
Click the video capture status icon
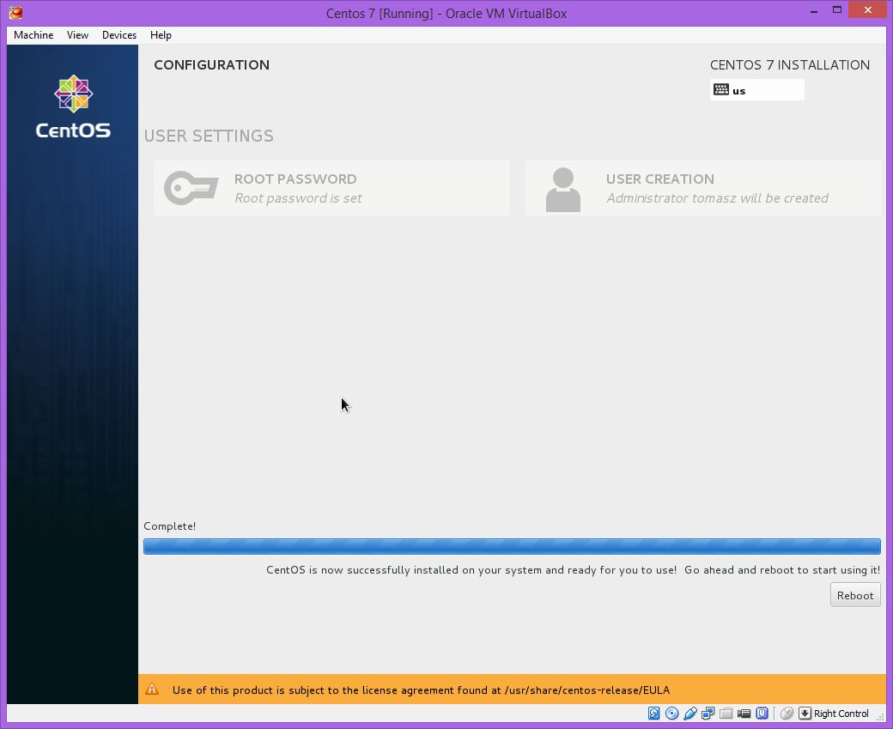[744, 713]
